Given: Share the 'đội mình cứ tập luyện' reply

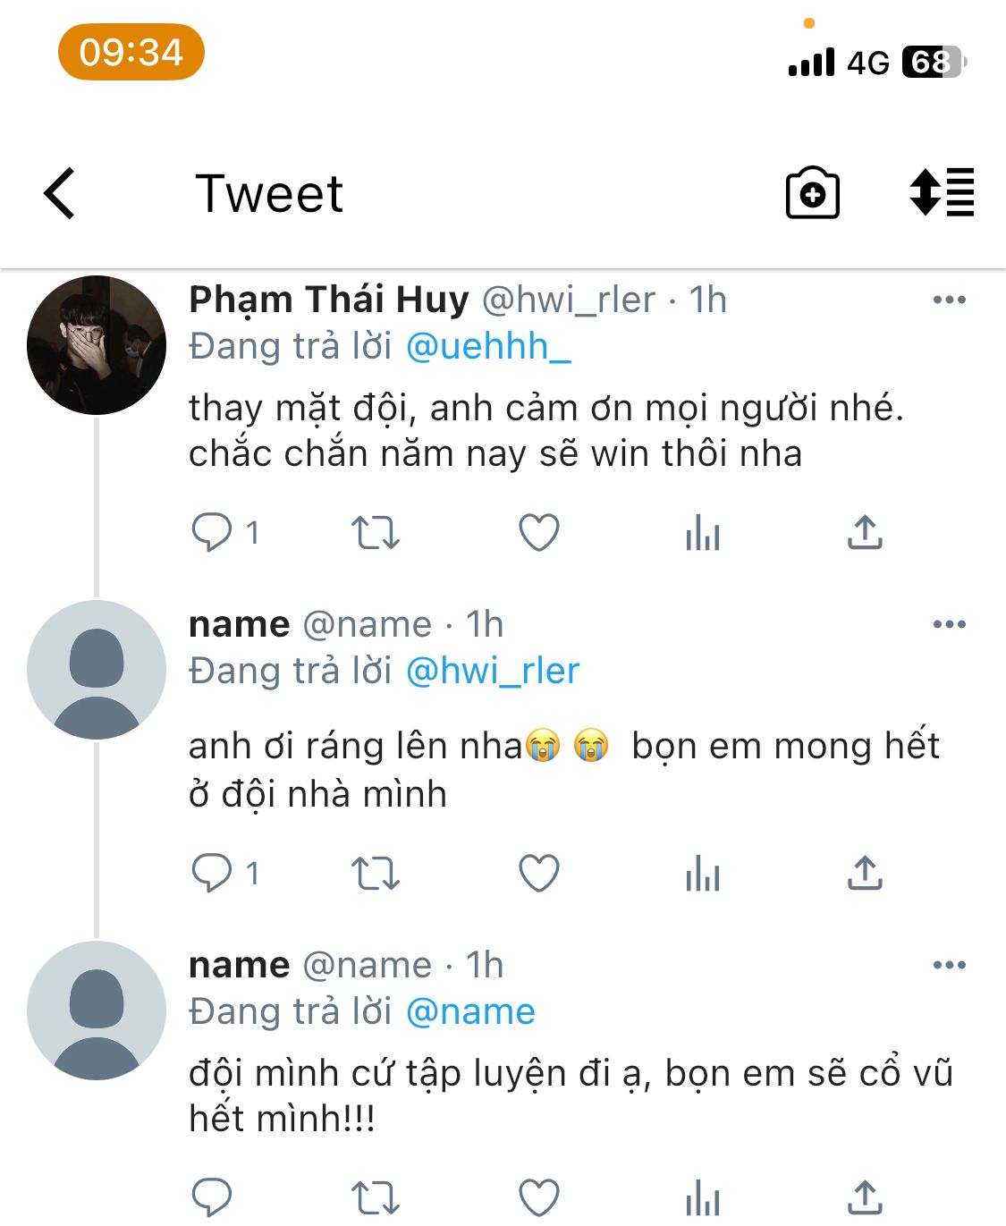Looking at the screenshot, I should point(864,1197).
